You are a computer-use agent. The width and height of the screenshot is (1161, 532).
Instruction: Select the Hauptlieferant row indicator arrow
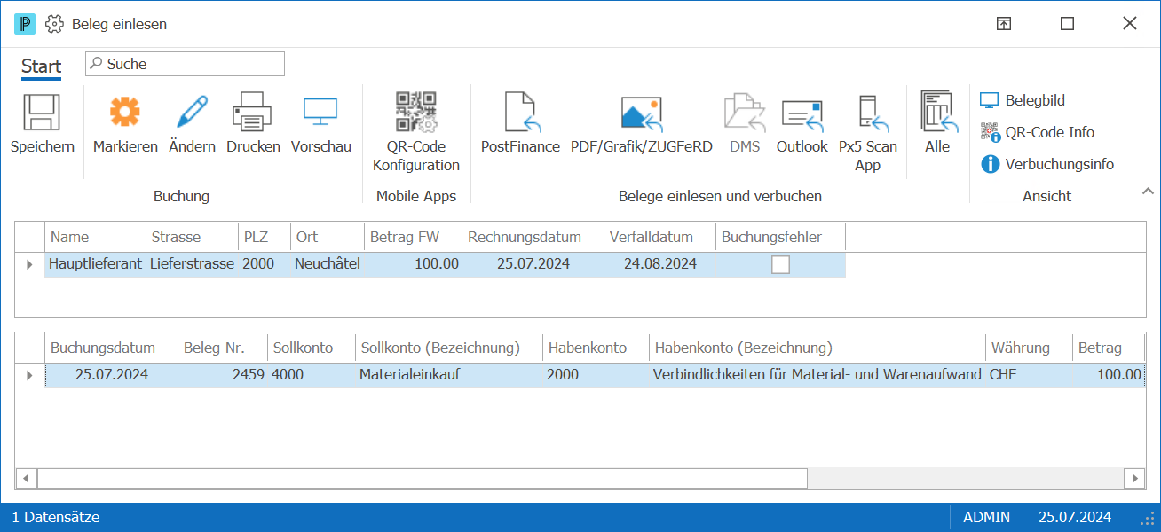(29, 264)
